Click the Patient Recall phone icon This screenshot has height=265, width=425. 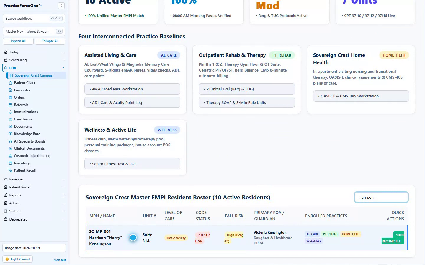click(x=11, y=170)
